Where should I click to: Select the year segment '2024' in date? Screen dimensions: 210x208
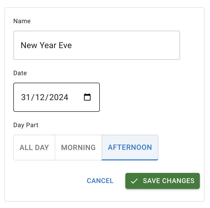[x=59, y=97]
